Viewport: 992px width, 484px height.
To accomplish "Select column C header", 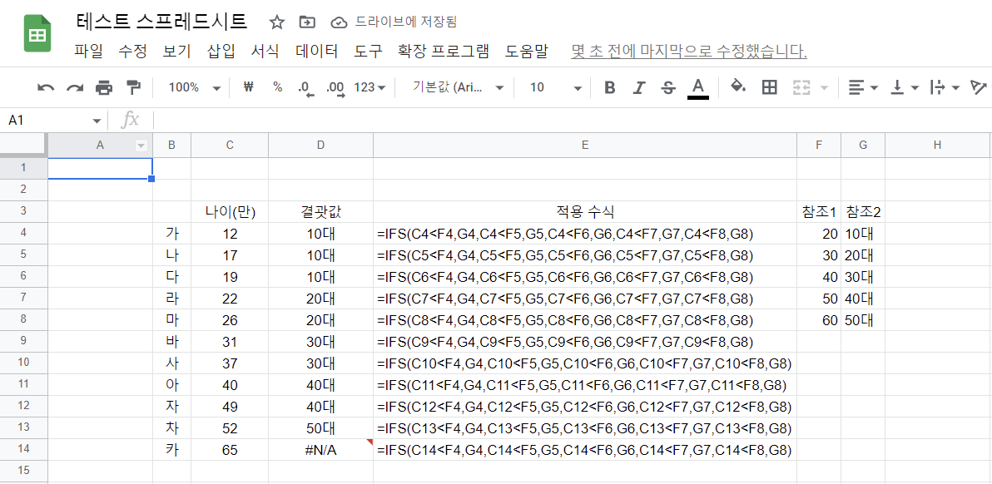I will (230, 146).
